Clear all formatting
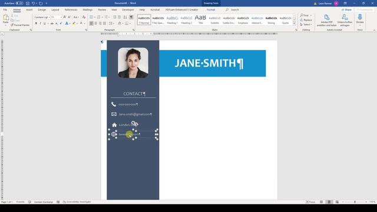Screen dimensions: 377x212 [x=84, y=17]
